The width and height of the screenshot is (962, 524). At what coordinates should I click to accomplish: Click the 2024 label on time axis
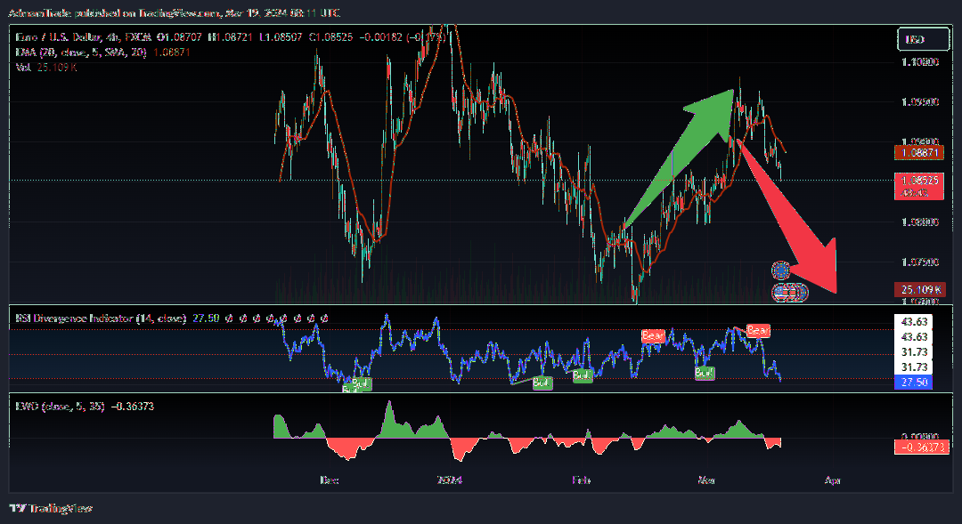tap(449, 480)
